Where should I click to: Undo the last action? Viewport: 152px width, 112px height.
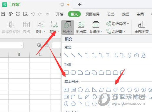tap(33, 14)
